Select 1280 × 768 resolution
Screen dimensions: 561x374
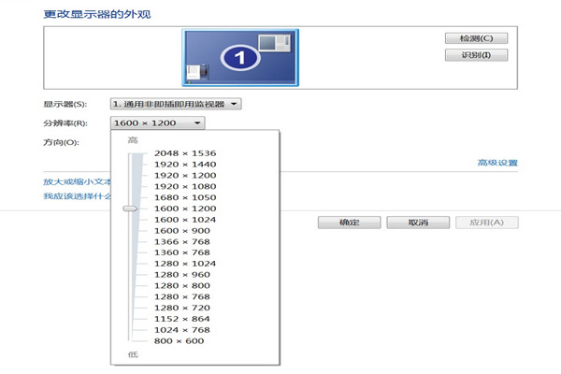[x=182, y=296]
